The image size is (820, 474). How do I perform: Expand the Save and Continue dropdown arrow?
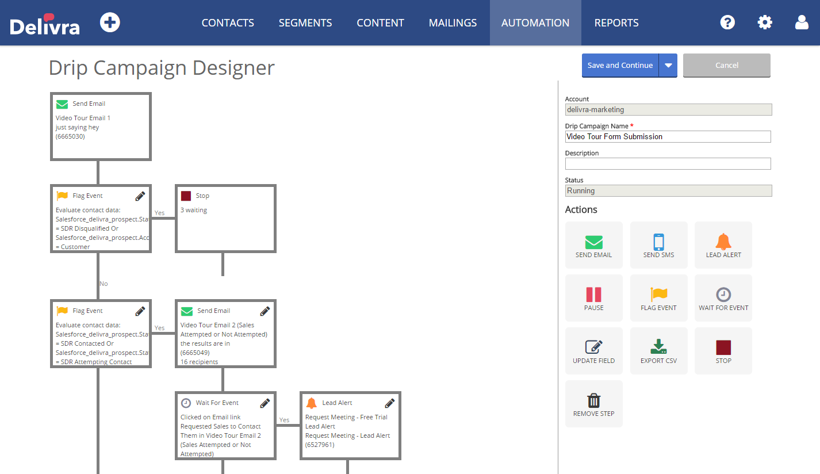(668, 66)
